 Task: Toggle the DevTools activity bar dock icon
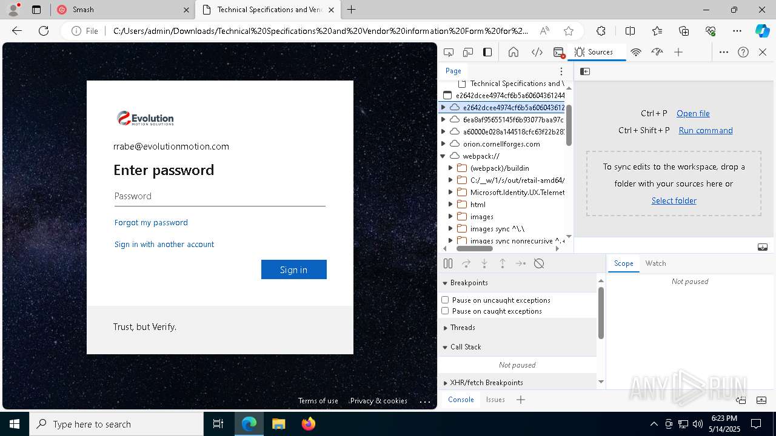[487, 52]
